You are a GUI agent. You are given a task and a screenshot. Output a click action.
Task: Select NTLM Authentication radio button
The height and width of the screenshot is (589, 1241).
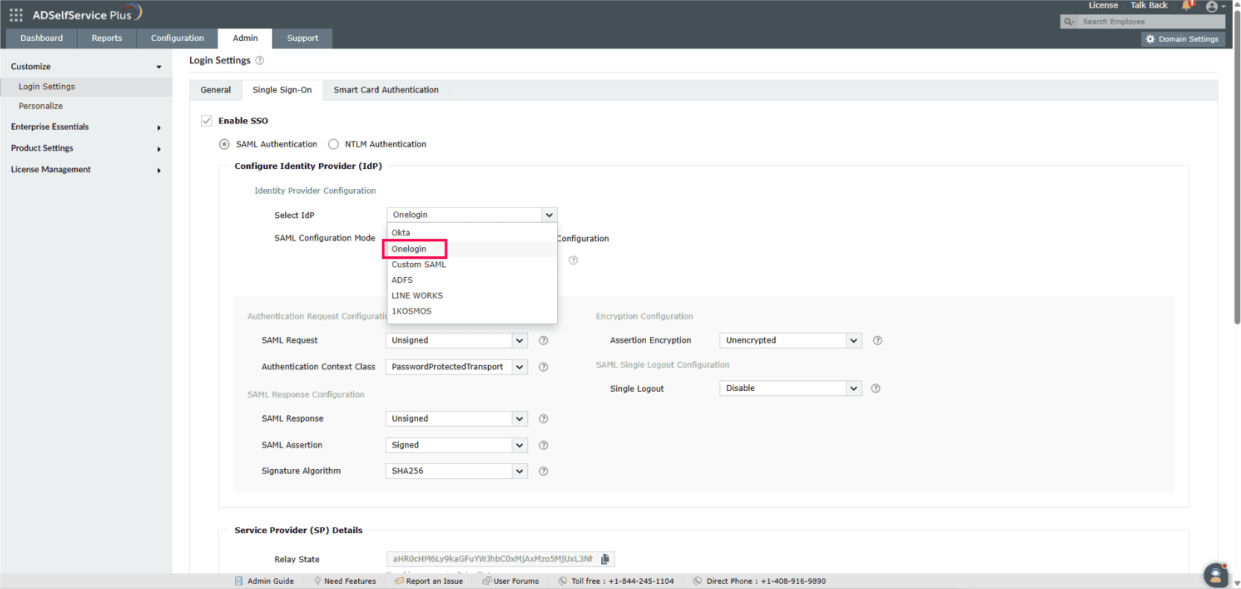pos(334,144)
